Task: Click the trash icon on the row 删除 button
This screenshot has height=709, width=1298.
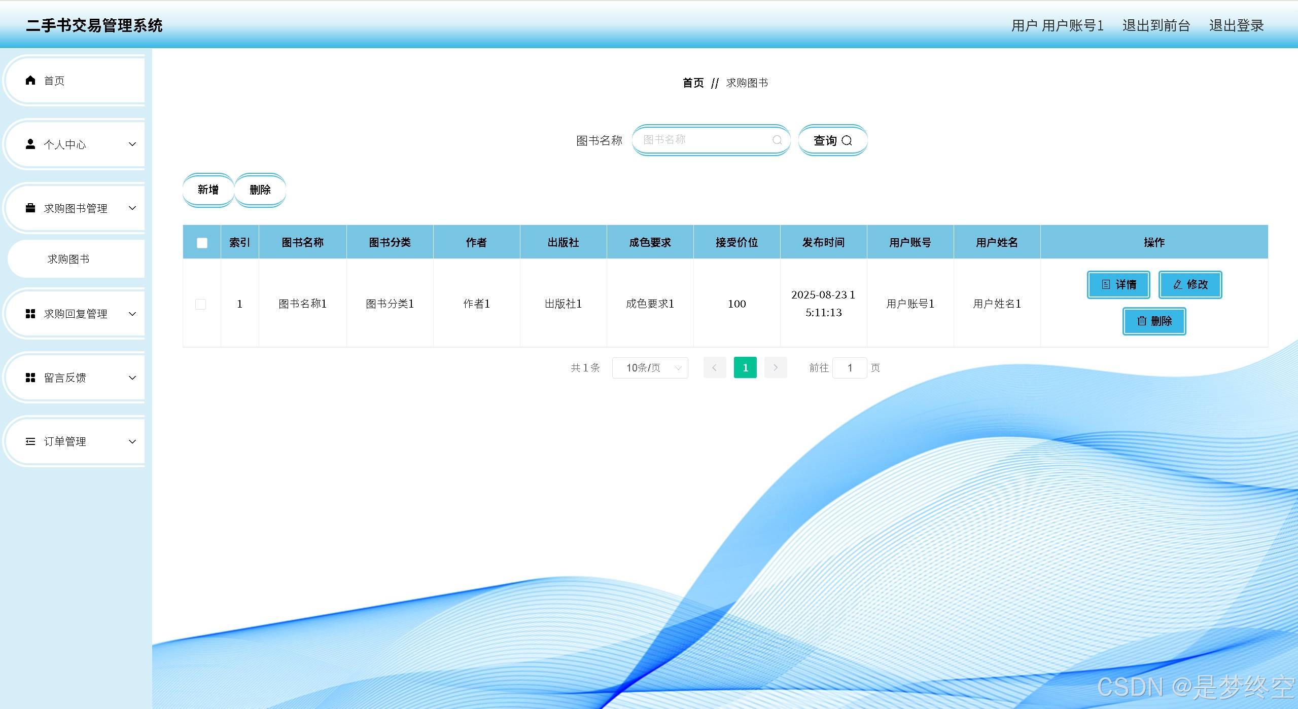Action: coord(1142,321)
